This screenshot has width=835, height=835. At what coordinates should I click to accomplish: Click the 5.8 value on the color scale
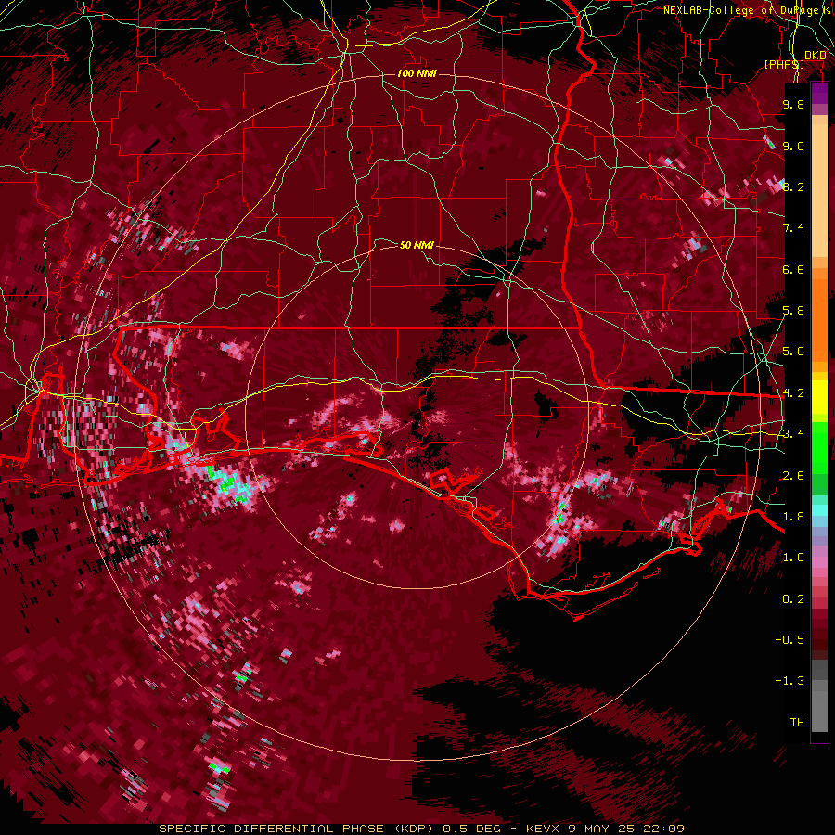793,311
